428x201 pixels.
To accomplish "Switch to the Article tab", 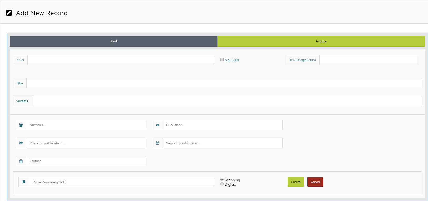I will pyautogui.click(x=321, y=41).
